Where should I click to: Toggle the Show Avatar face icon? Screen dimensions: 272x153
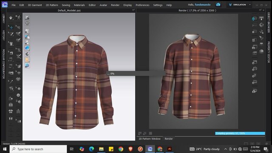click(27, 59)
